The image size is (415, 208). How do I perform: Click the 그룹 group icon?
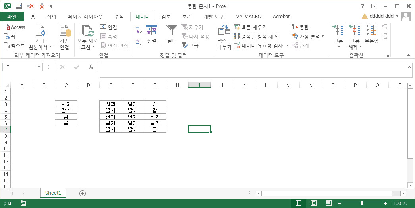click(338, 30)
